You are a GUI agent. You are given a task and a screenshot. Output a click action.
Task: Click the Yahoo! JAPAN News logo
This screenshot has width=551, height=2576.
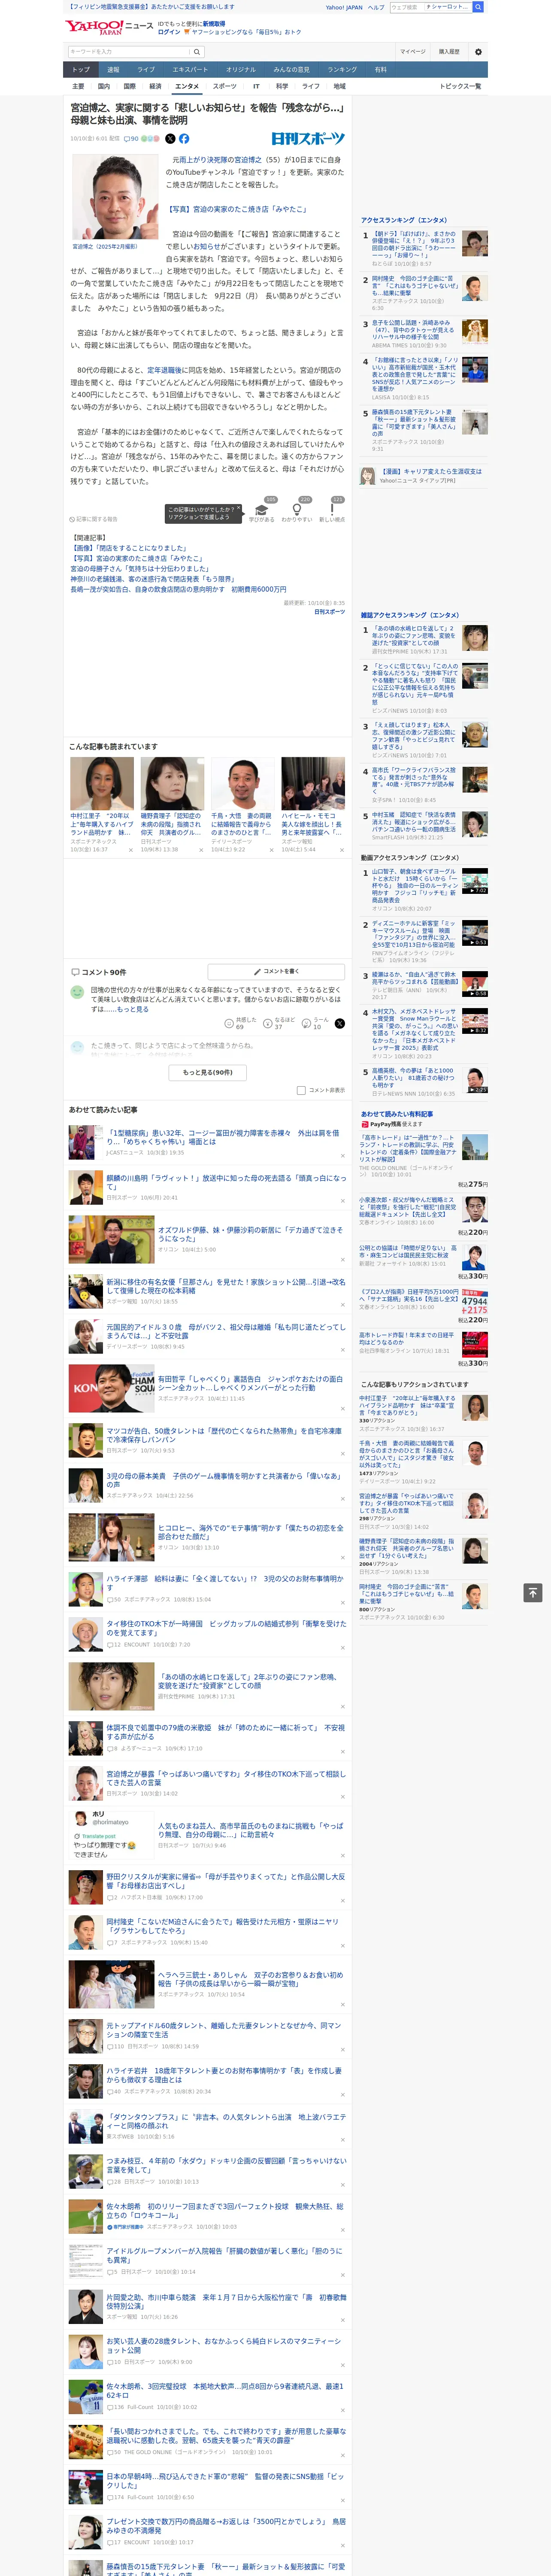click(x=109, y=27)
